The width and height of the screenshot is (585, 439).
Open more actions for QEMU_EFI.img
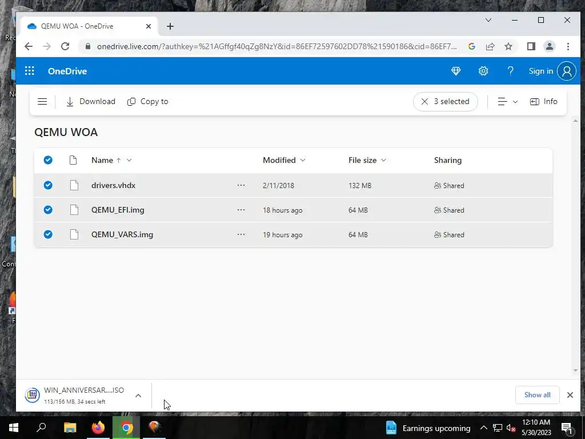tap(241, 210)
